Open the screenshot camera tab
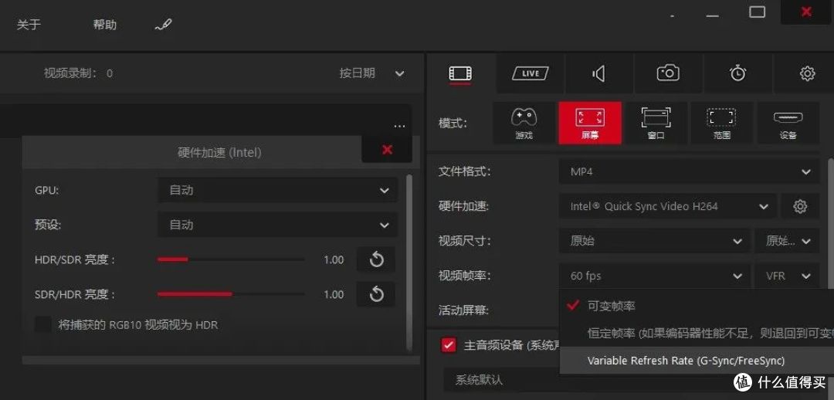 pyautogui.click(x=668, y=73)
